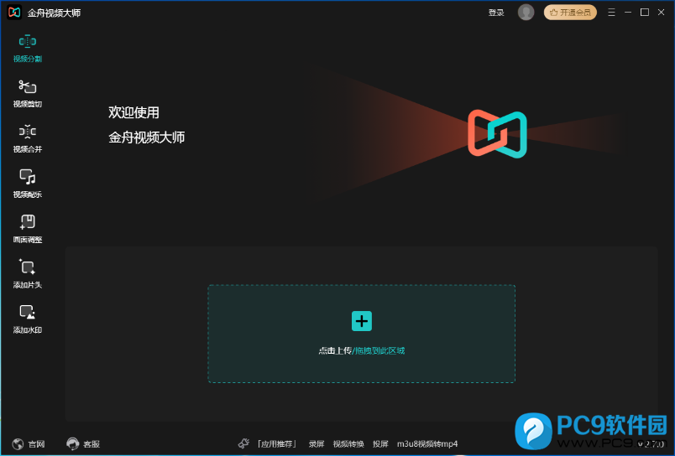Close the application window

(662, 13)
